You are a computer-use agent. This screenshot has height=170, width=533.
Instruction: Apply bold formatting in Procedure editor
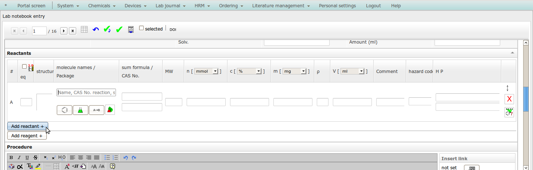pyautogui.click(x=11, y=158)
